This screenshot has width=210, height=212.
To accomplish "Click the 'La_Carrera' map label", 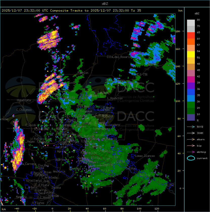I will (x=28, y=164).
